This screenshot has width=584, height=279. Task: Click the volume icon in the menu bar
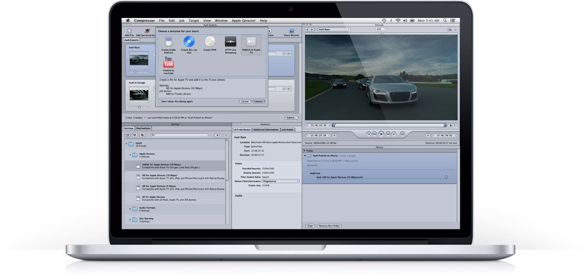pyautogui.click(x=405, y=20)
